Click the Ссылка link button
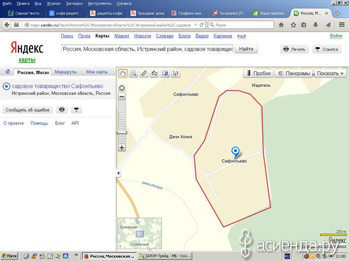Viewport: 349px width, 261px height. (x=327, y=49)
